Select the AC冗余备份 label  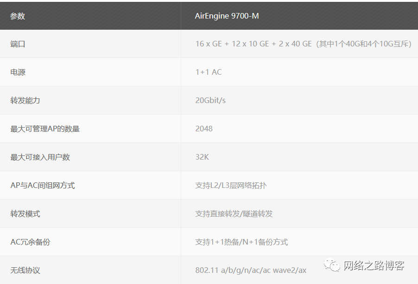30,242
